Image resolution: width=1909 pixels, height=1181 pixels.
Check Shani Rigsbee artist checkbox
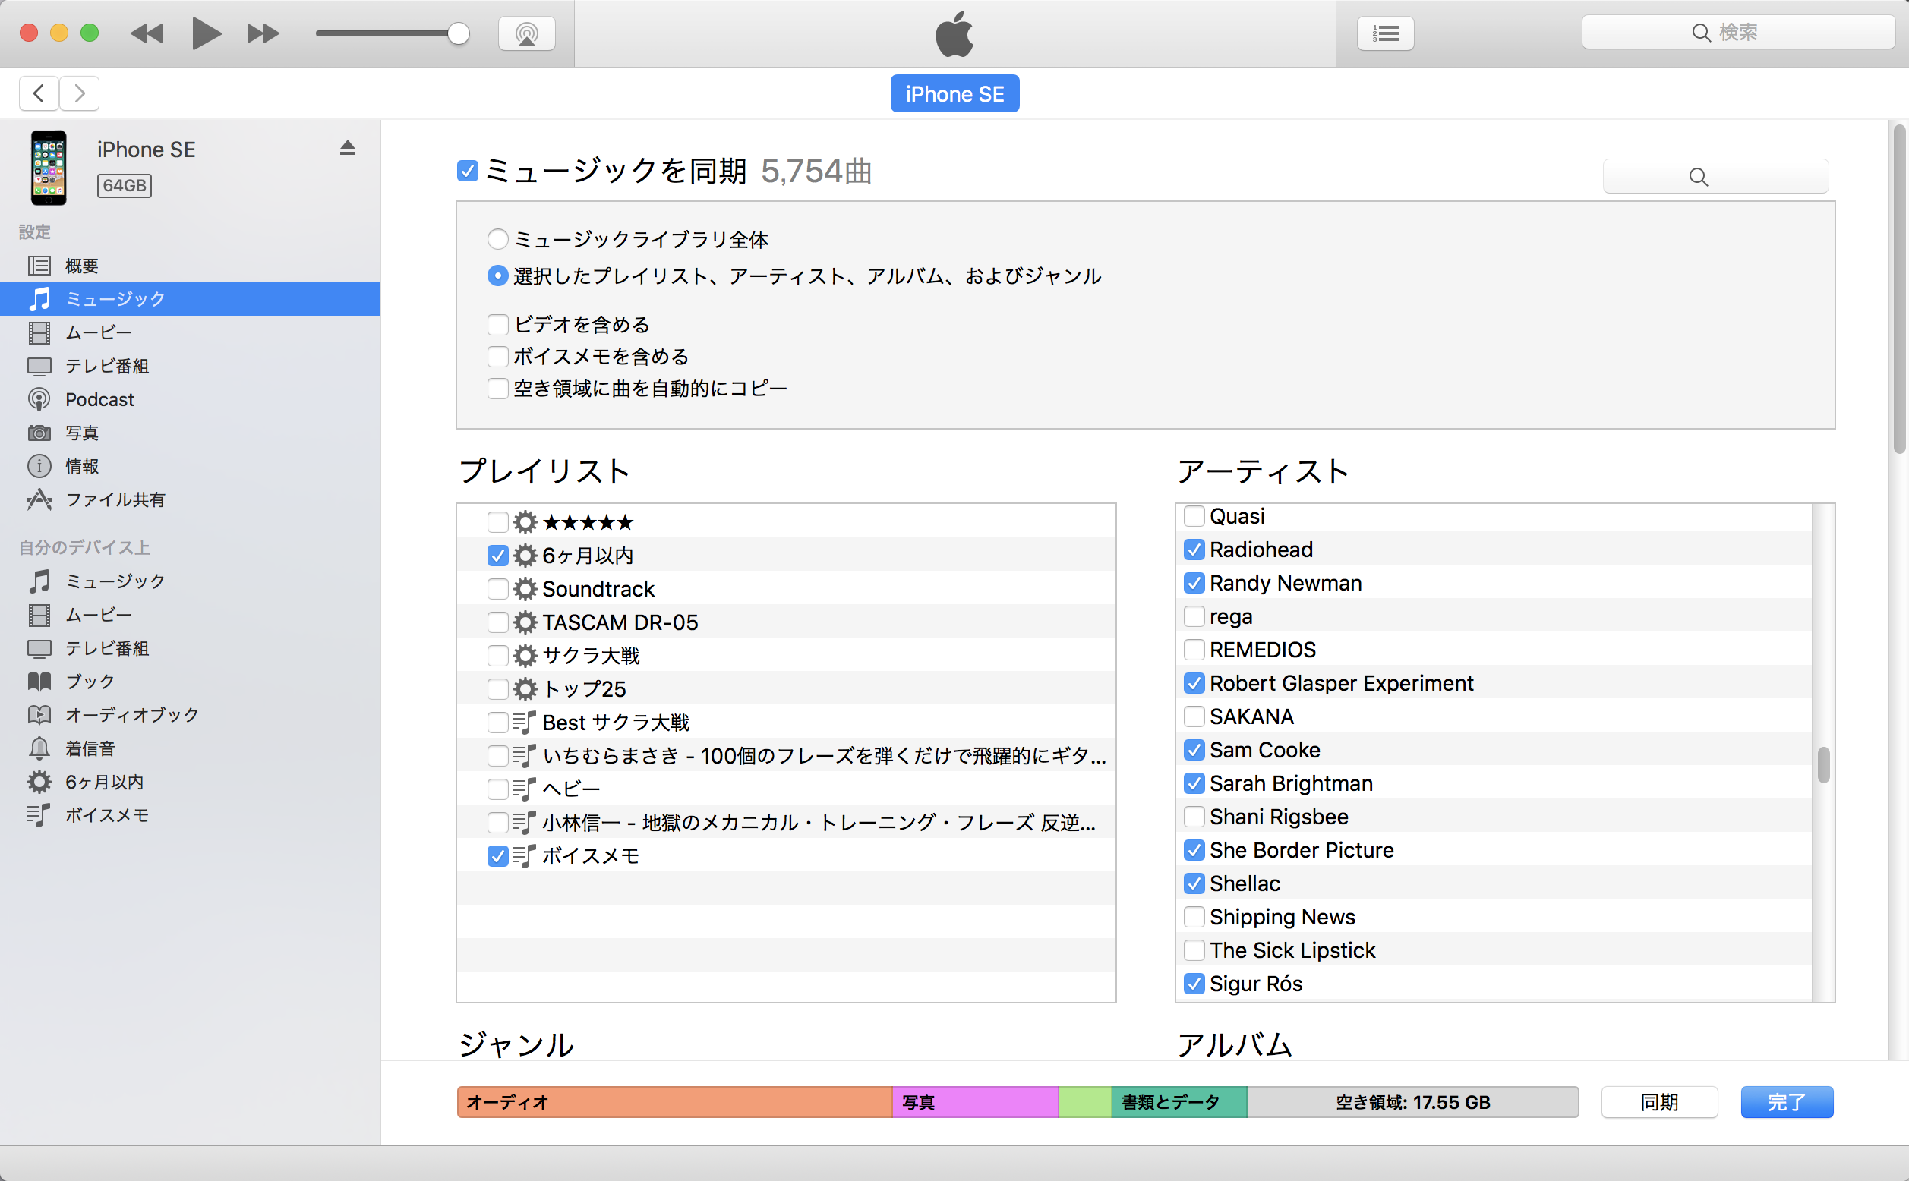[1194, 817]
